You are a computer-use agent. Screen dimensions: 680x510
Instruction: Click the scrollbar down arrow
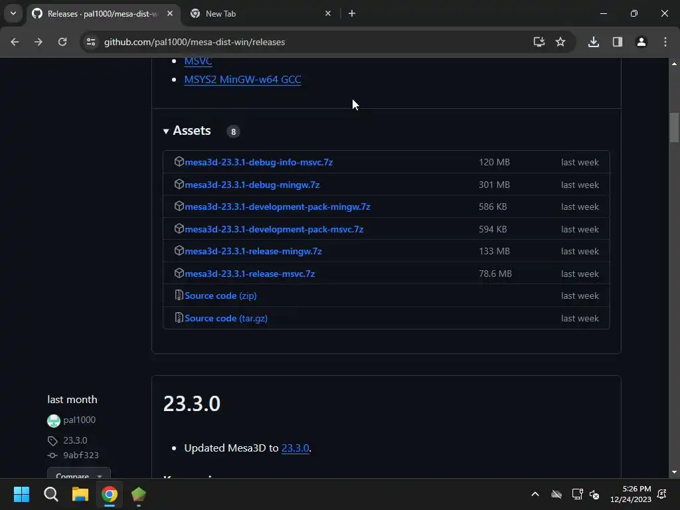click(x=674, y=472)
